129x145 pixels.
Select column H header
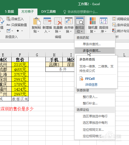54,55
